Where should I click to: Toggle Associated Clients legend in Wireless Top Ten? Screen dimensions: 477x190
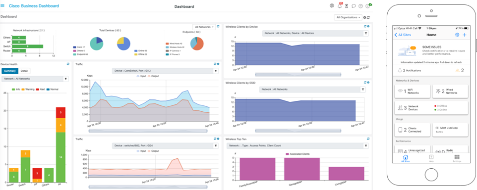[297, 154]
